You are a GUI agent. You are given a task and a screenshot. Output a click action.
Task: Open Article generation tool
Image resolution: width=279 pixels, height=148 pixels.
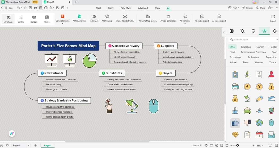[x=168, y=18]
